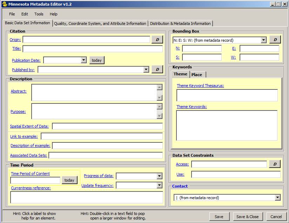Switch to Quality, Coordinate System, and Attribute Information tab

coord(100,23)
